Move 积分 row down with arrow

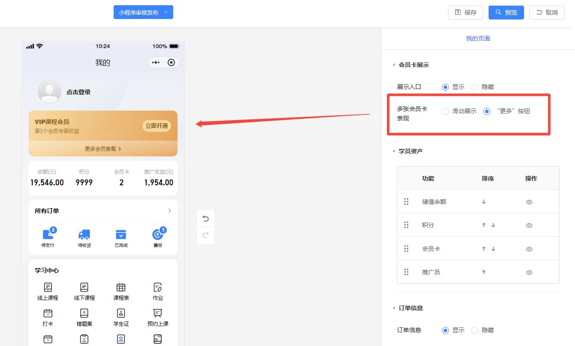coord(493,225)
